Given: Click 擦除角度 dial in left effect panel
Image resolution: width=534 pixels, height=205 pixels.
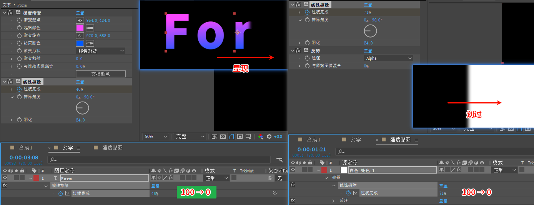Looking at the screenshot, I should pos(82,108).
